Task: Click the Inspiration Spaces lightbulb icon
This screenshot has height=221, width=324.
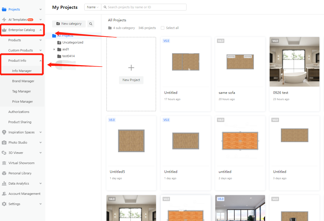Action: [4, 132]
